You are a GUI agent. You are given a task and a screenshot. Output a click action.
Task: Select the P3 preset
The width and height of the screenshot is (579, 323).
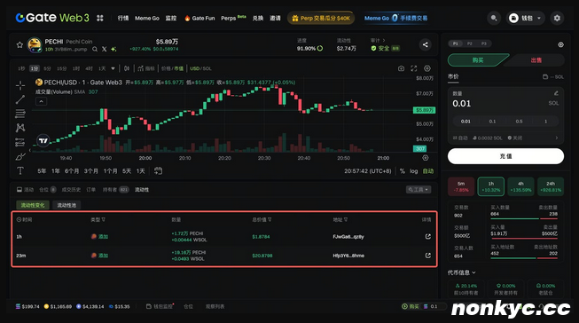point(484,43)
